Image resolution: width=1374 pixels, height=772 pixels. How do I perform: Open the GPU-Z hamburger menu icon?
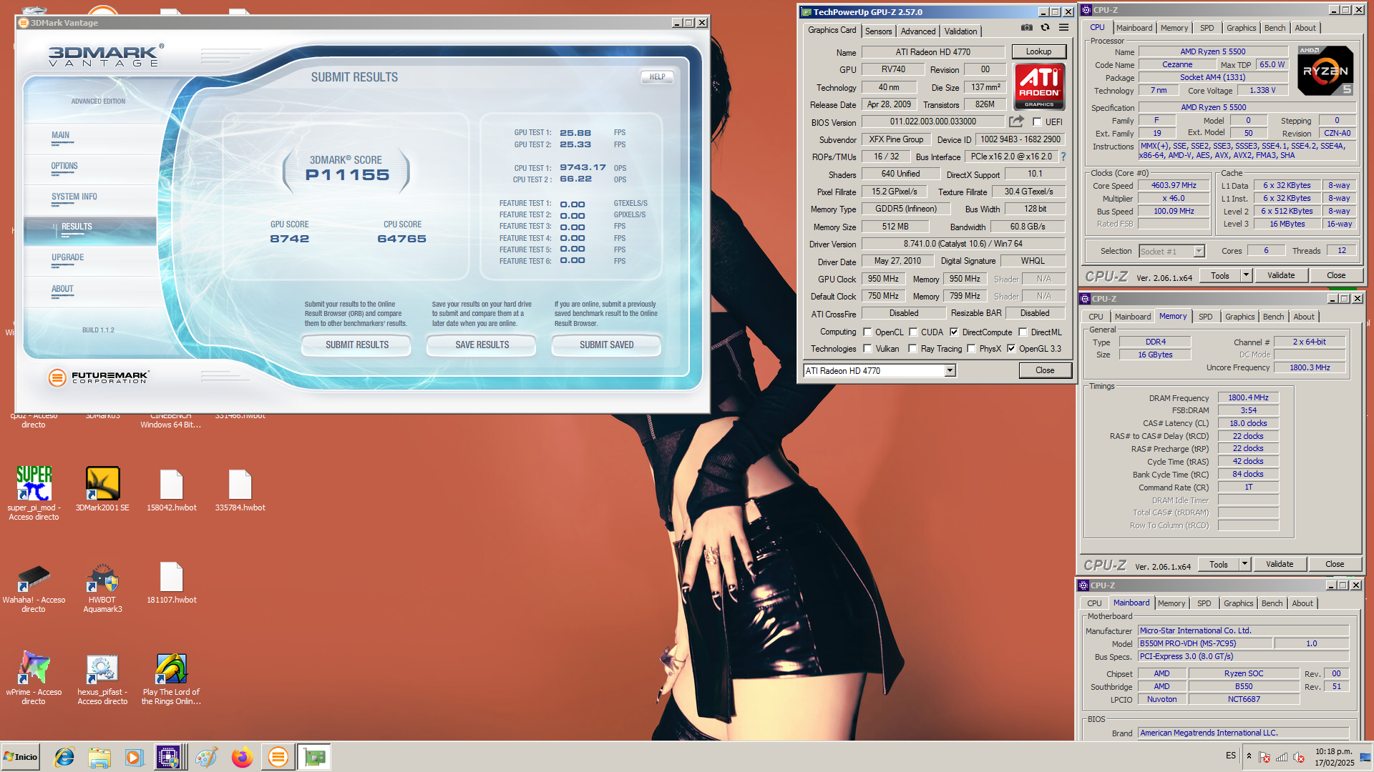pos(1064,27)
